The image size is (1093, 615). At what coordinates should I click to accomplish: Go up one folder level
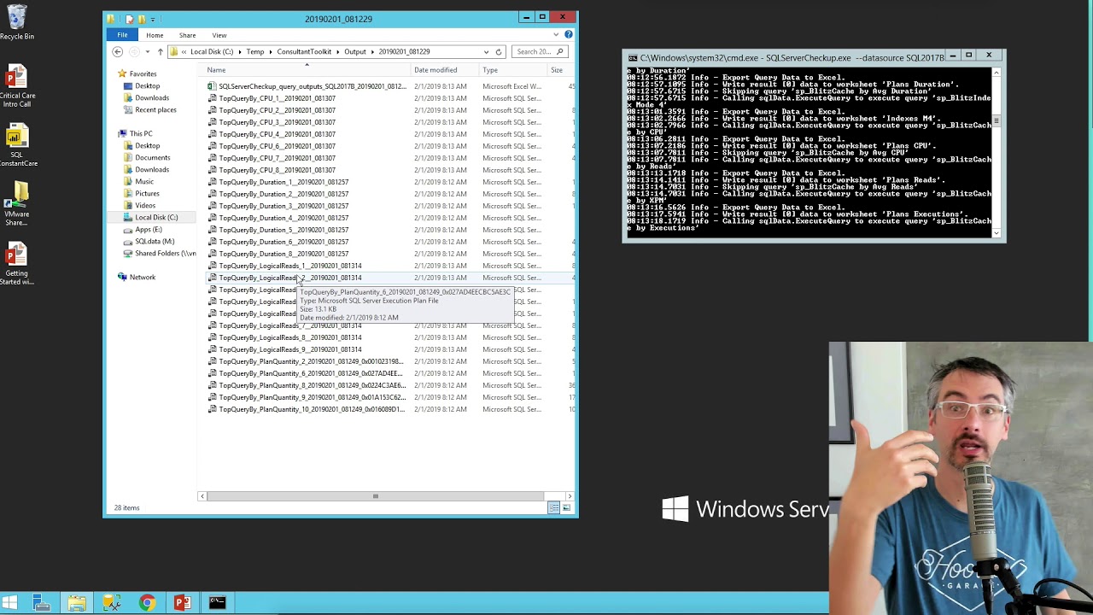tap(160, 51)
